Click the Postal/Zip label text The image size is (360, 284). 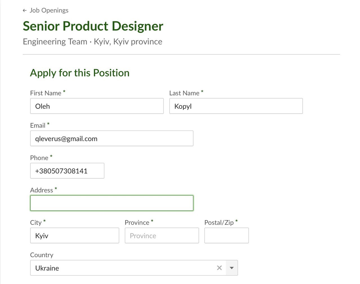click(219, 223)
